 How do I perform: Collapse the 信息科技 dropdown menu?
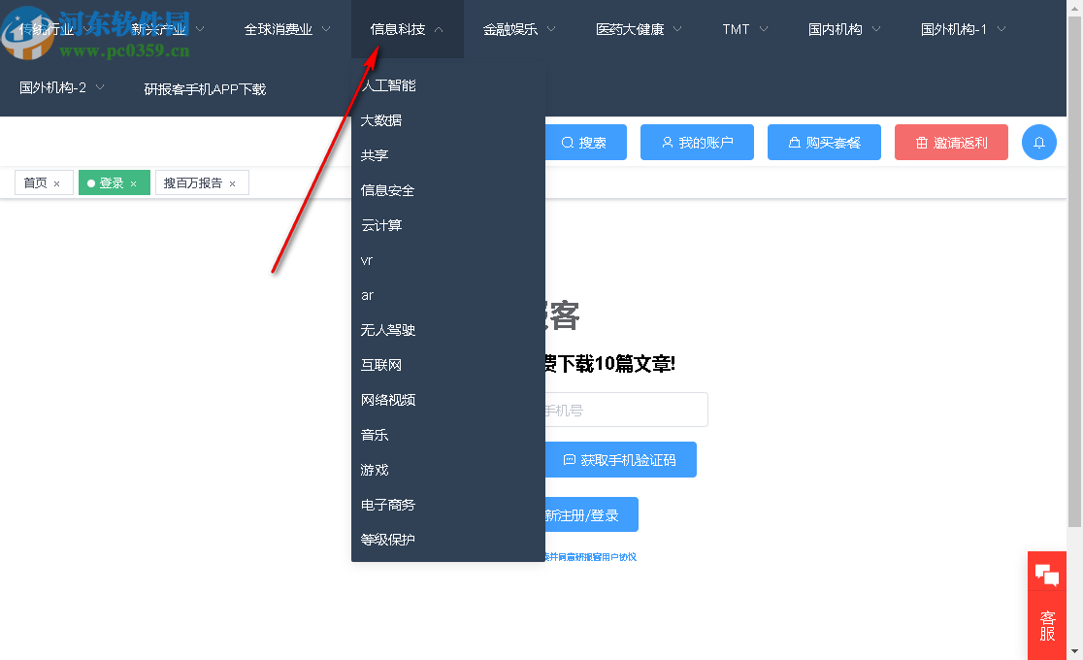[x=401, y=29]
